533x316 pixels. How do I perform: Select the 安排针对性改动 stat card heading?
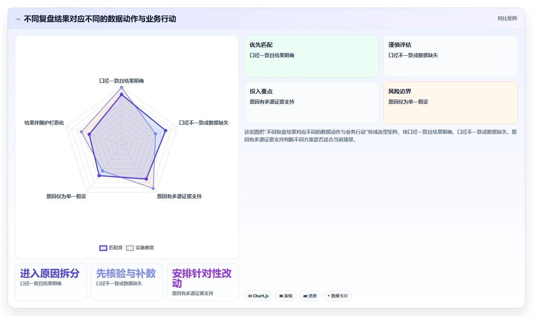202,278
